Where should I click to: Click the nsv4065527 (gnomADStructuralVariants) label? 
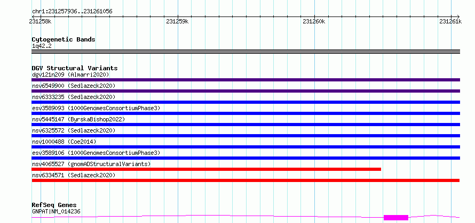pyautogui.click(x=91, y=164)
